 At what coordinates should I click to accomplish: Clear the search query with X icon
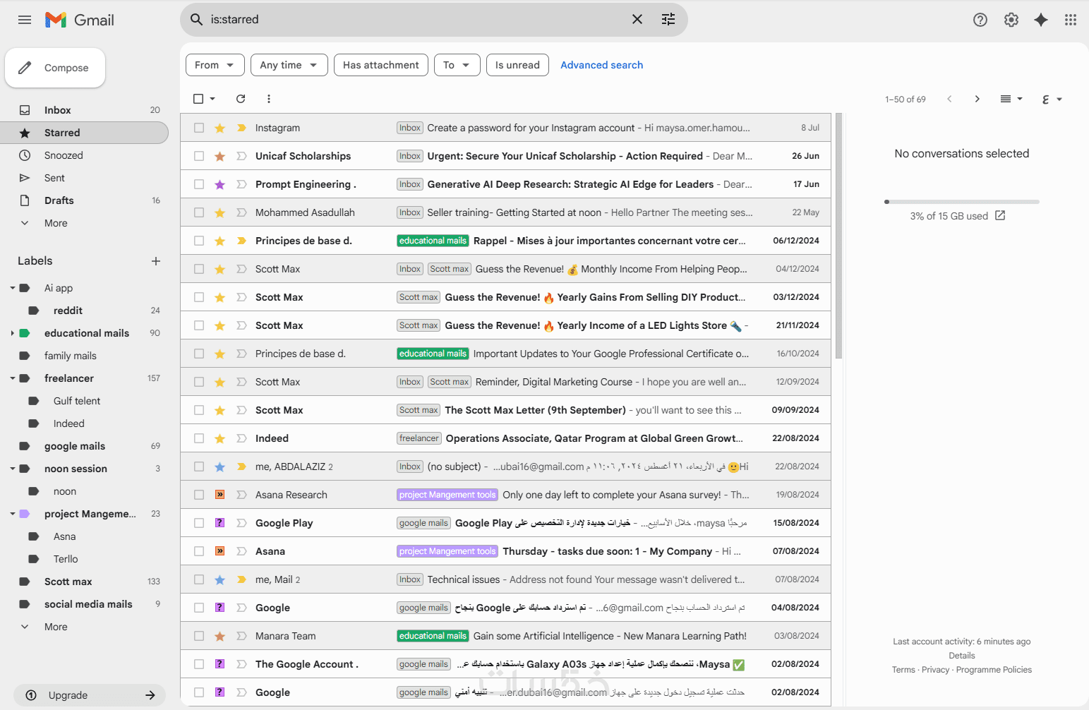[637, 19]
